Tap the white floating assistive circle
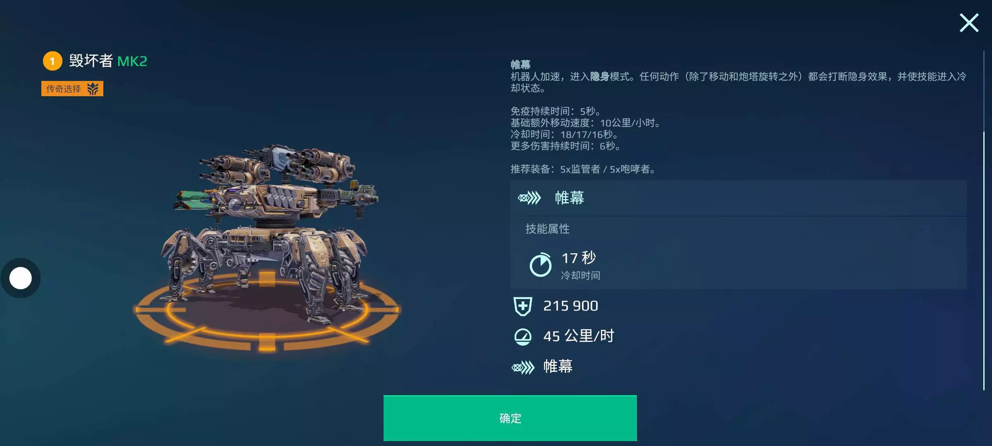The width and height of the screenshot is (992, 446). tap(20, 278)
